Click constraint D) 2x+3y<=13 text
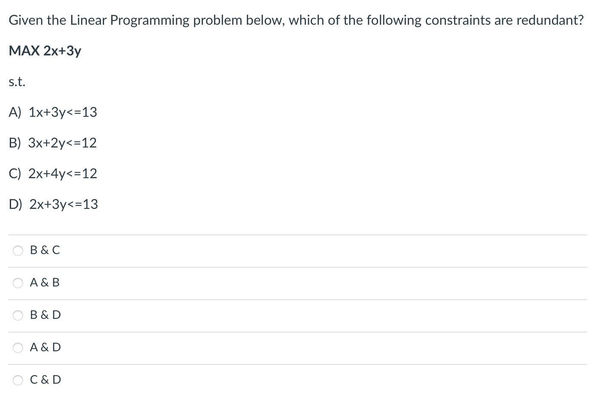The height and width of the screenshot is (405, 595). [53, 205]
